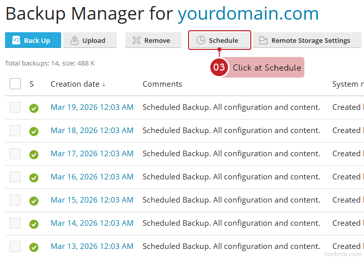Click the Back Up button
364x258 pixels.
pos(33,40)
